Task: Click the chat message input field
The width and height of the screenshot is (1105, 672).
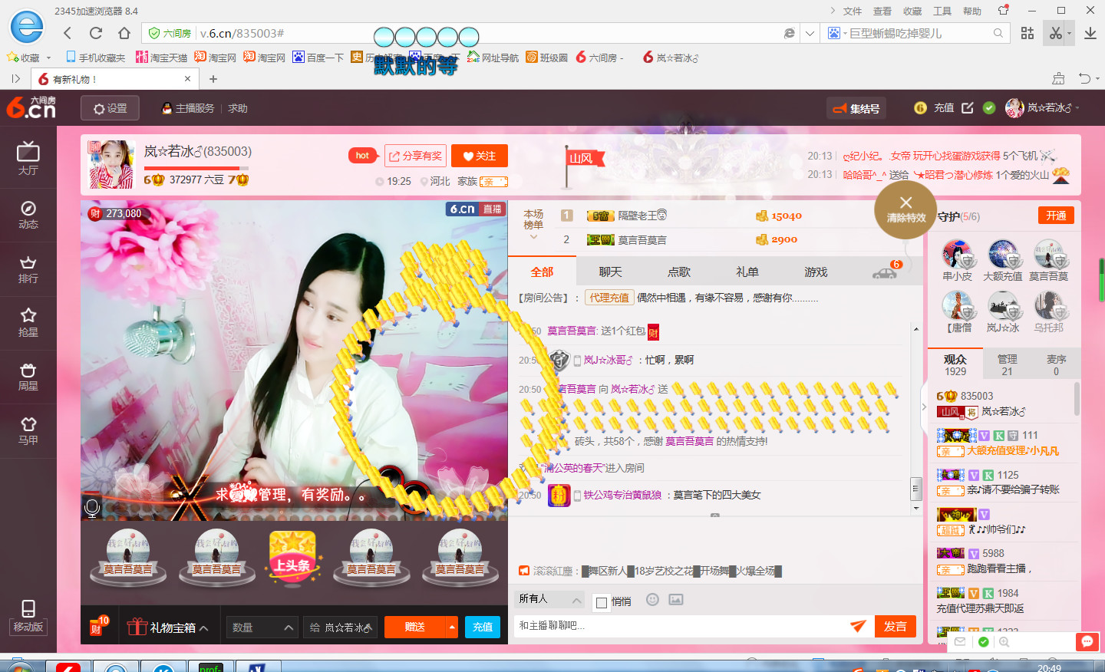Action: pyautogui.click(x=679, y=626)
